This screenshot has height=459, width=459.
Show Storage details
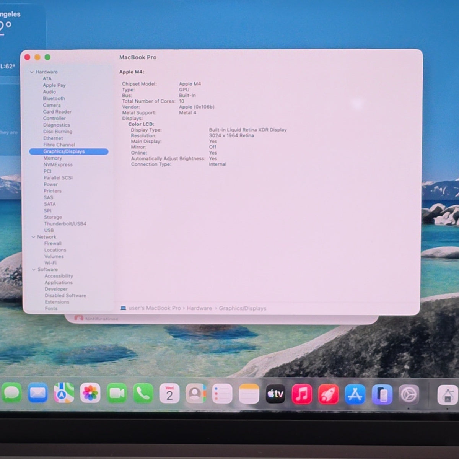click(53, 217)
